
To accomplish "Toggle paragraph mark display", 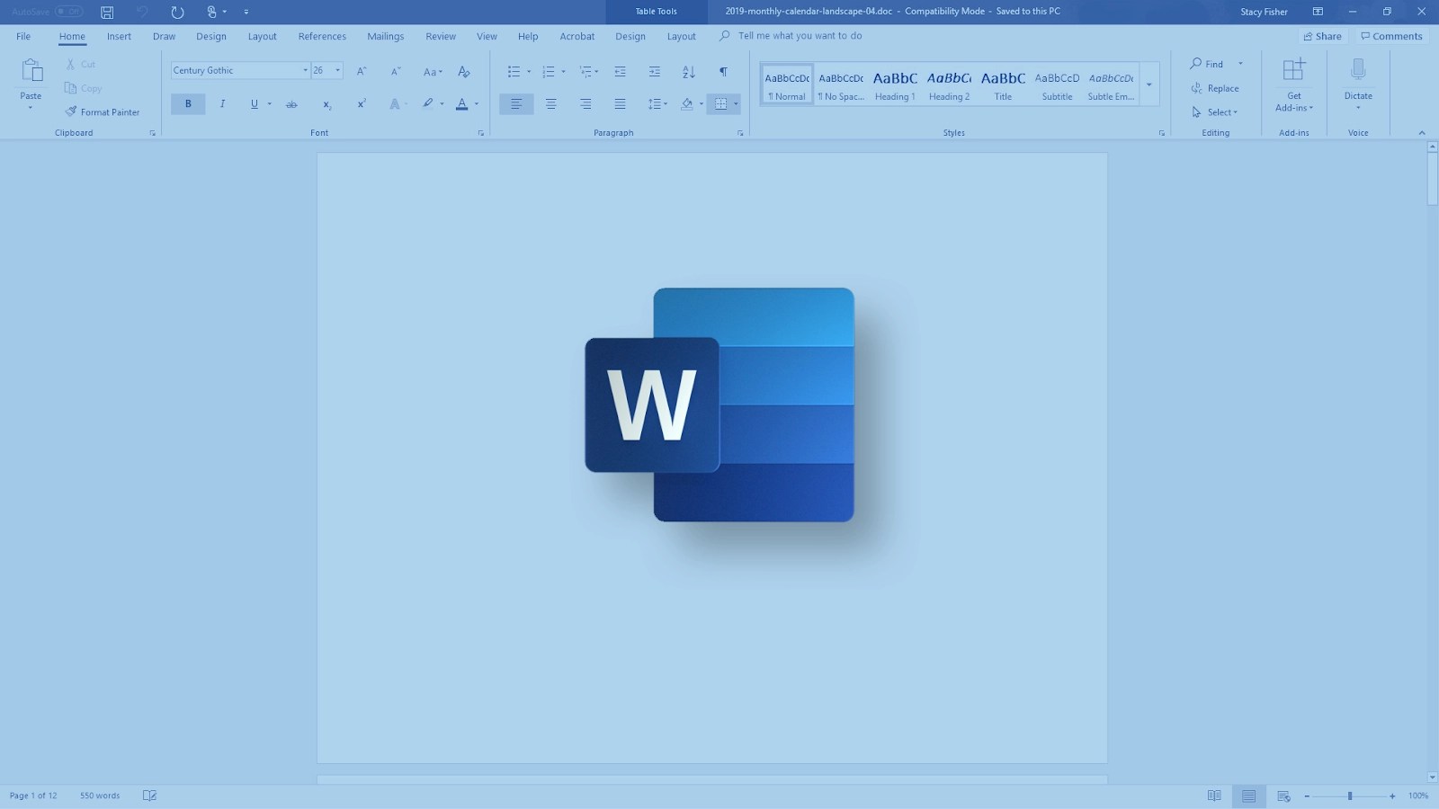I will [x=723, y=71].
